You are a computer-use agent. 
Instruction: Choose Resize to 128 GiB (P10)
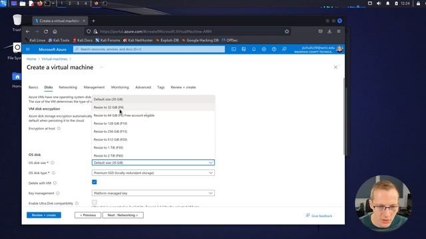point(154,123)
